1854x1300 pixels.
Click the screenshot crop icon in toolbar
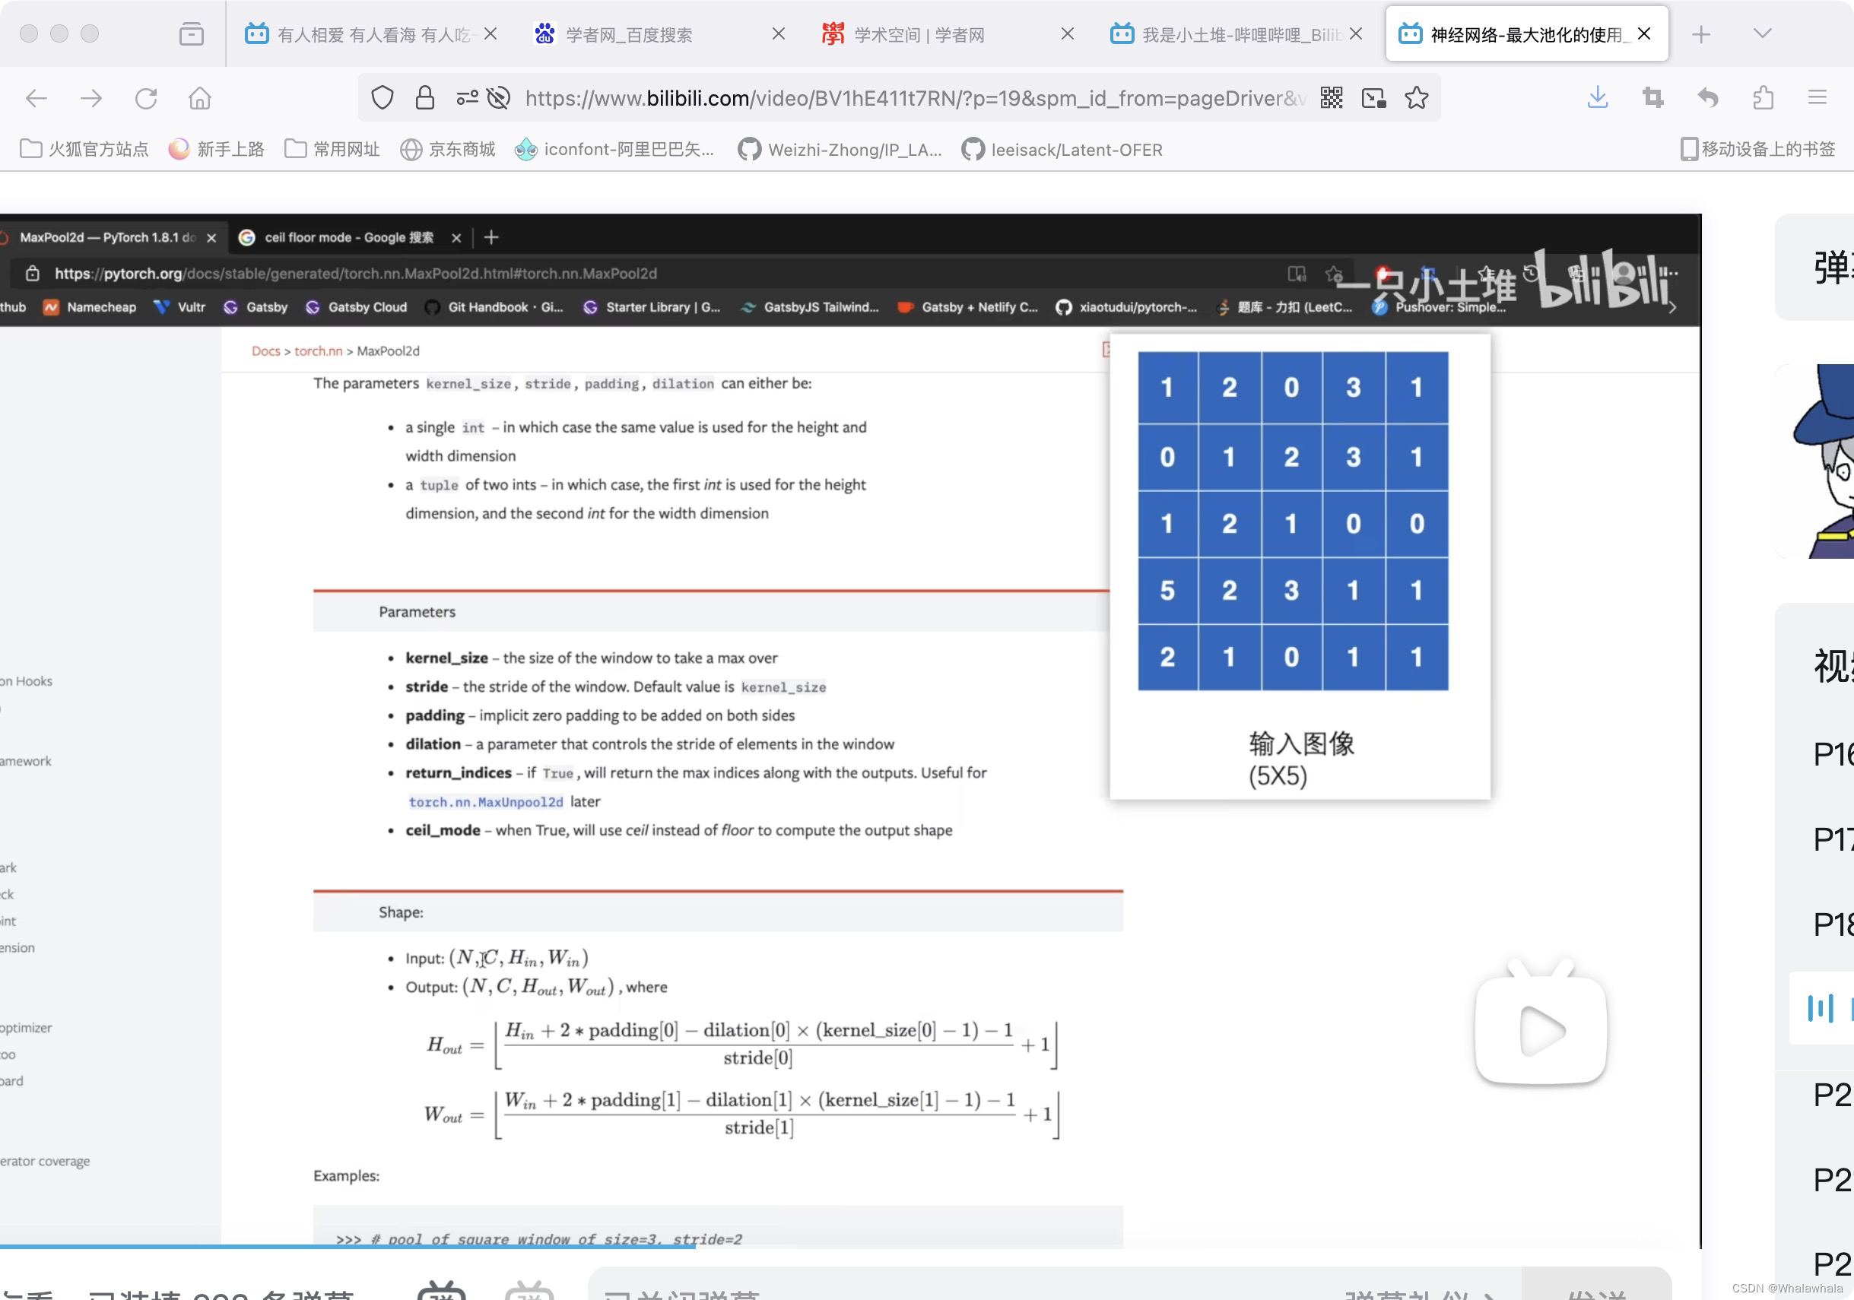click(1653, 99)
